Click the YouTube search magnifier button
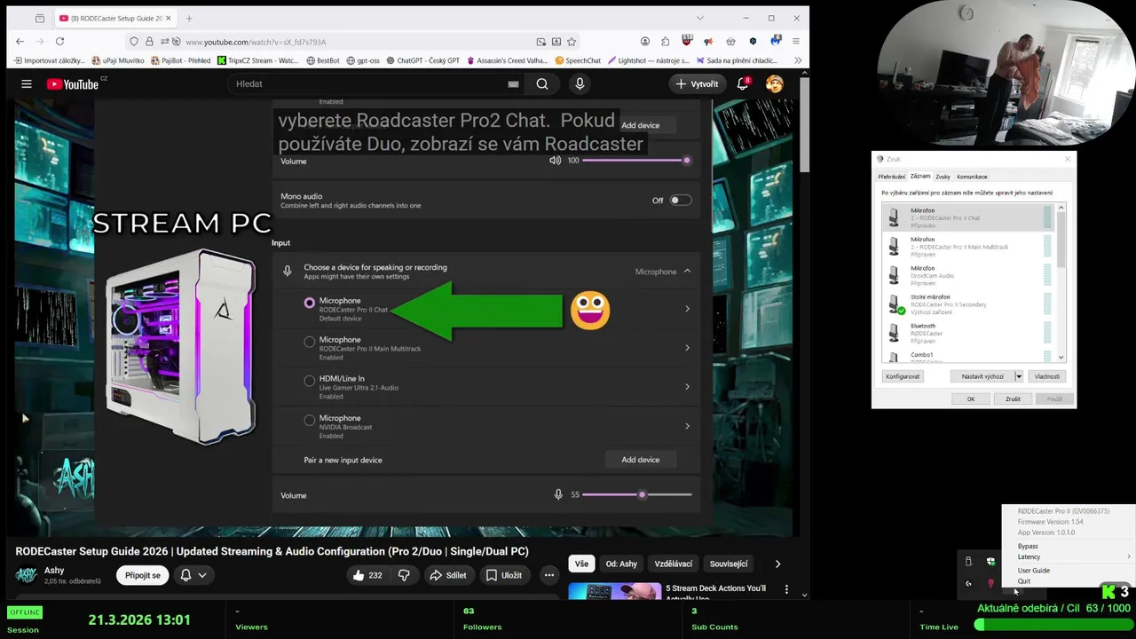 point(542,83)
